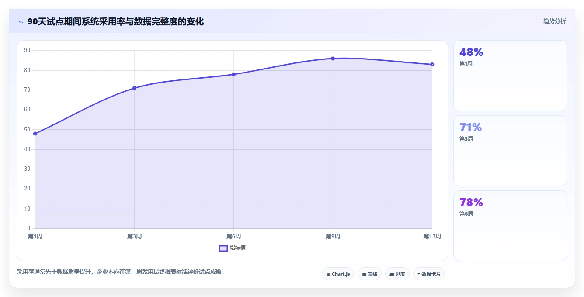584x297 pixels.
Task: Click the 第13周 data point on the line
Action: [x=432, y=64]
